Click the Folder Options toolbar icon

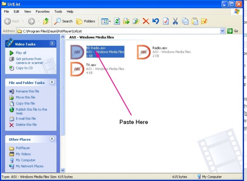coord(204,21)
